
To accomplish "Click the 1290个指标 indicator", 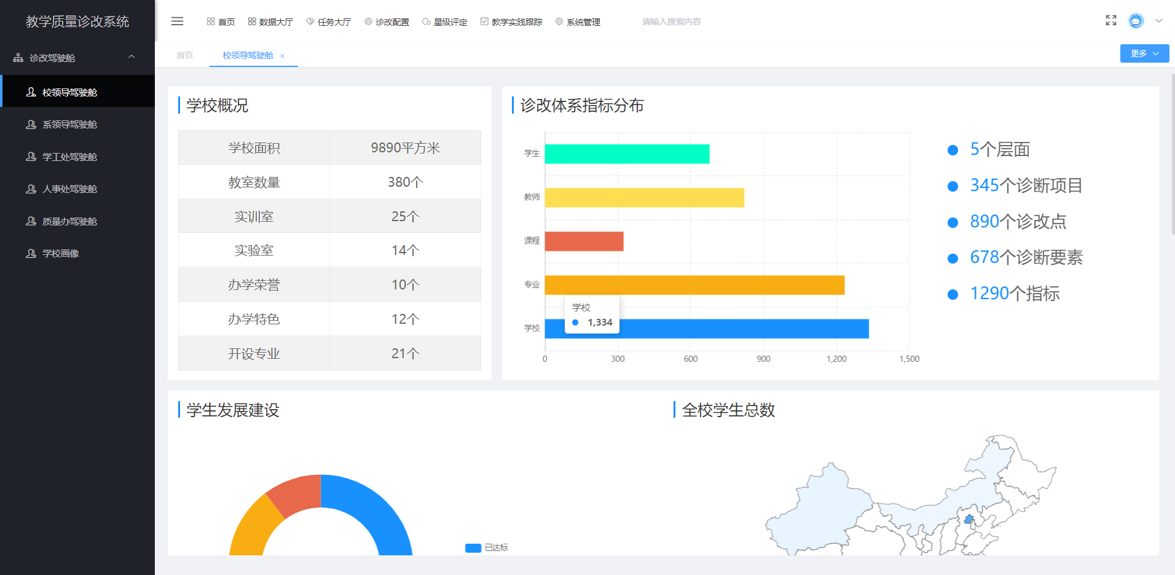I will tap(1014, 294).
